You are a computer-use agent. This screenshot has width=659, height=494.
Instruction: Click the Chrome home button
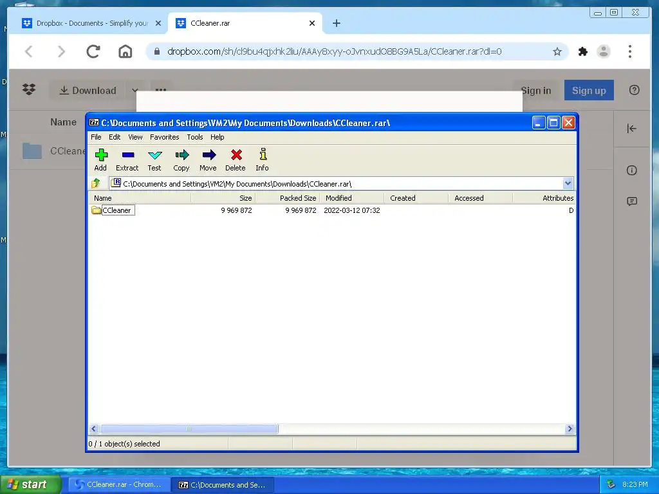pyautogui.click(x=125, y=51)
